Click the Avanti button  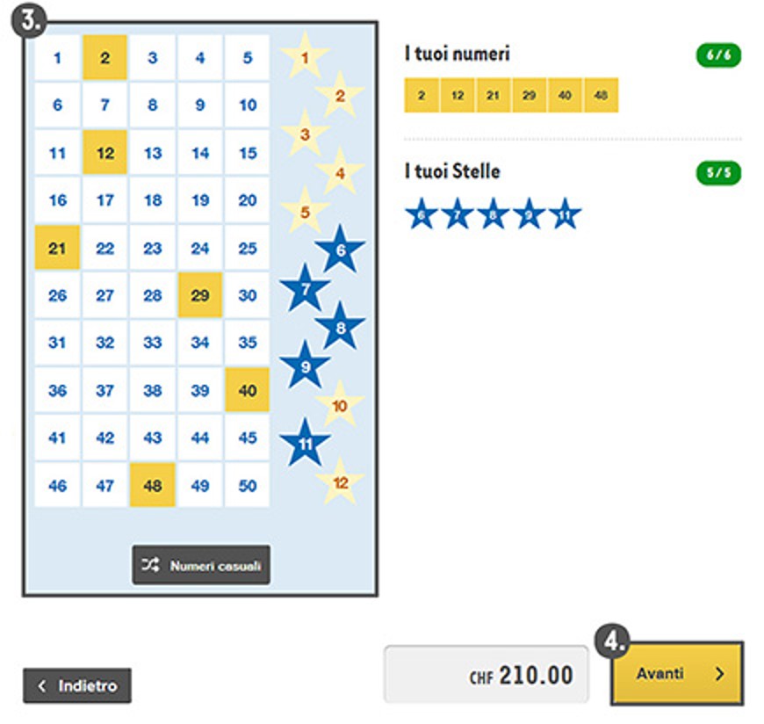coord(677,674)
